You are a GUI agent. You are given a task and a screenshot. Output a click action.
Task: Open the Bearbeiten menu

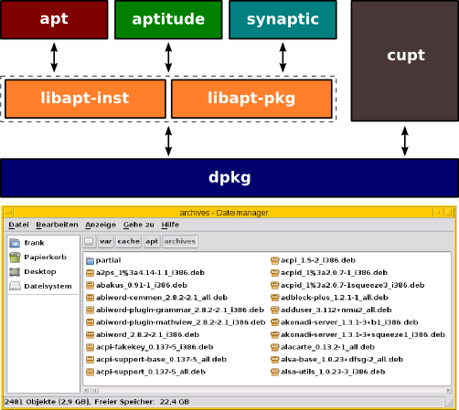57,225
